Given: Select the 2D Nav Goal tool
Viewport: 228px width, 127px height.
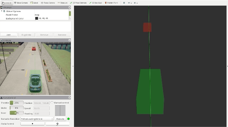Looking at the screenshot, I should [x=96, y=3].
